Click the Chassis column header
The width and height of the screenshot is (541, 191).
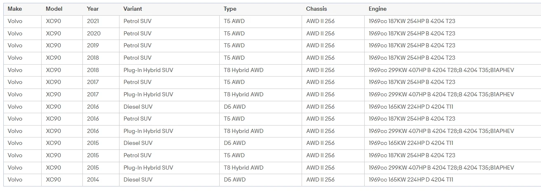click(x=316, y=9)
